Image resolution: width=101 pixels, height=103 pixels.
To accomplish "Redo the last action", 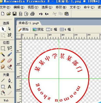I will (x=47, y=14).
